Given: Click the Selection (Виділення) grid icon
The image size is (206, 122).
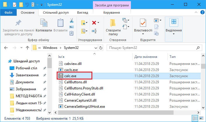Looking at the screenshot, I should 174,22.
